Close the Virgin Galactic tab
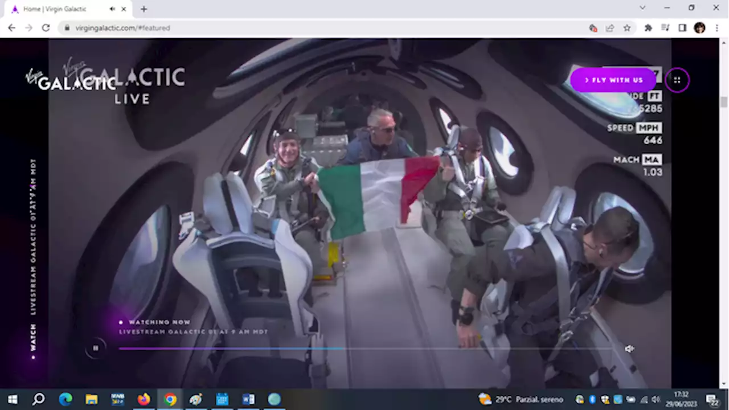 coord(124,9)
